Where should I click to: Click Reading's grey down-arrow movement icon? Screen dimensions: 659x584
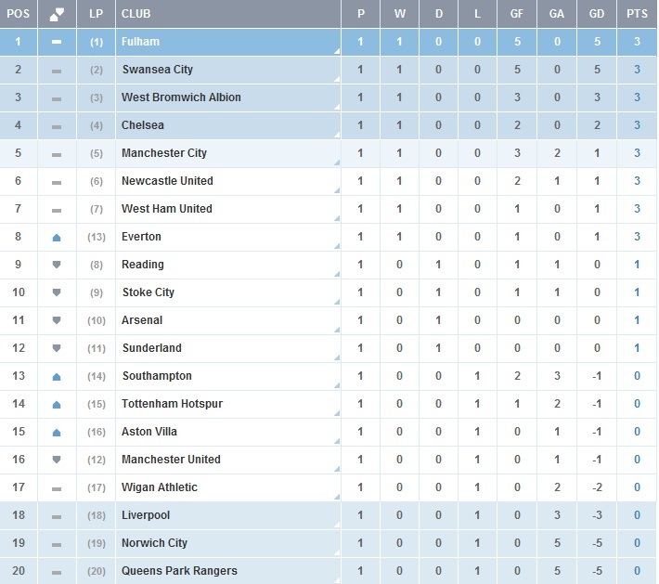coord(57,265)
